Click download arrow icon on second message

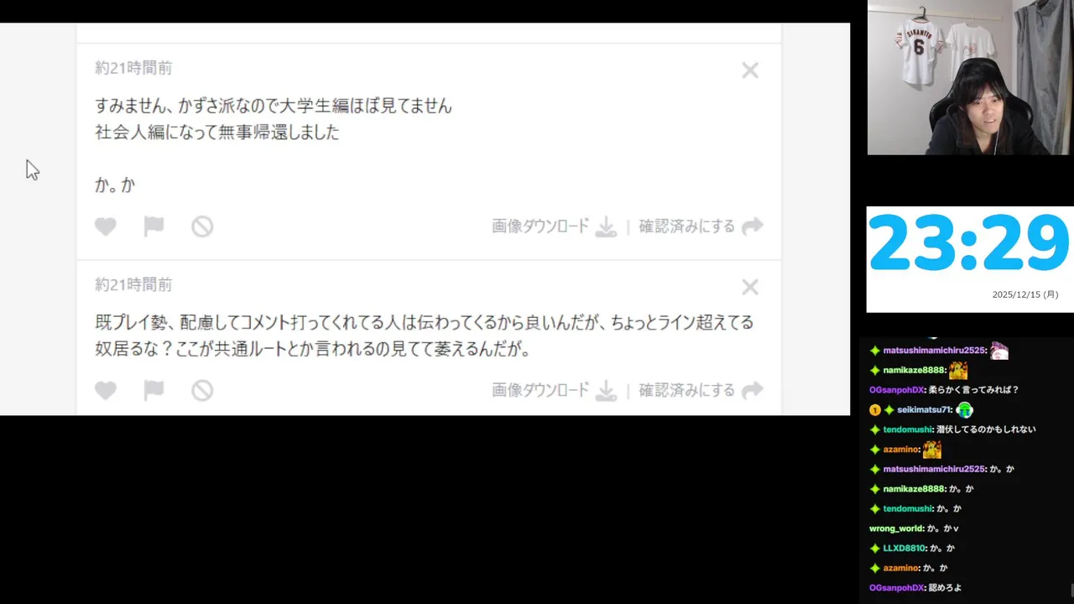(x=606, y=390)
